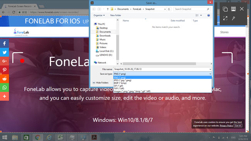
Task: Select Downloads in navigation tree
Action: pyautogui.click(x=105, y=36)
